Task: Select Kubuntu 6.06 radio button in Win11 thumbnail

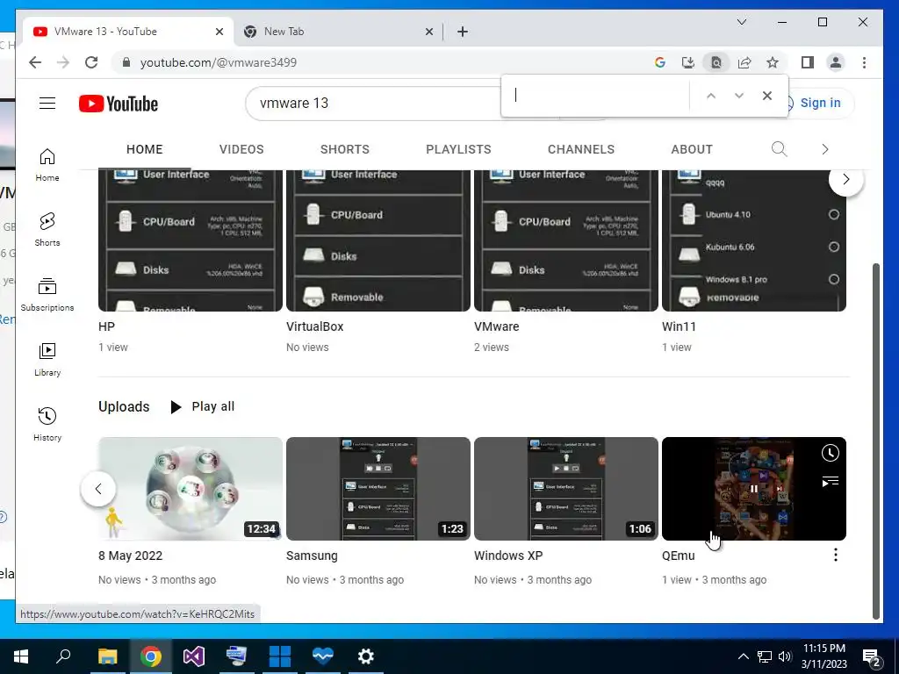Action: 834,247
